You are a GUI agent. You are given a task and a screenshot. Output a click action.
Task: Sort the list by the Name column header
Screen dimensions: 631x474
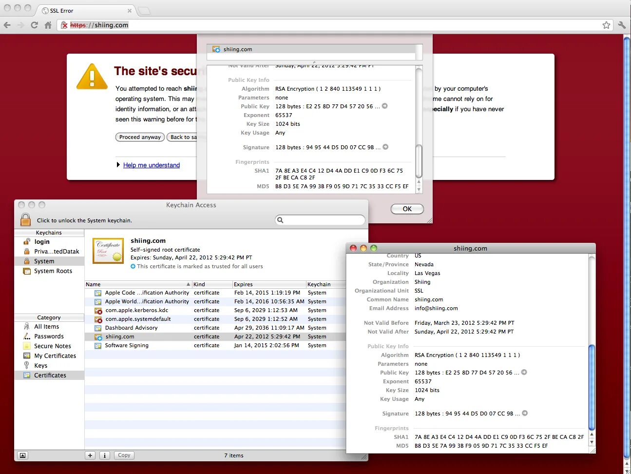[138, 284]
